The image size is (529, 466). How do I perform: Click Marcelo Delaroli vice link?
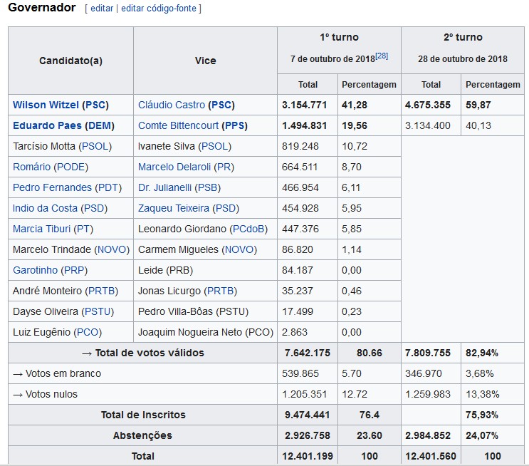coord(174,167)
